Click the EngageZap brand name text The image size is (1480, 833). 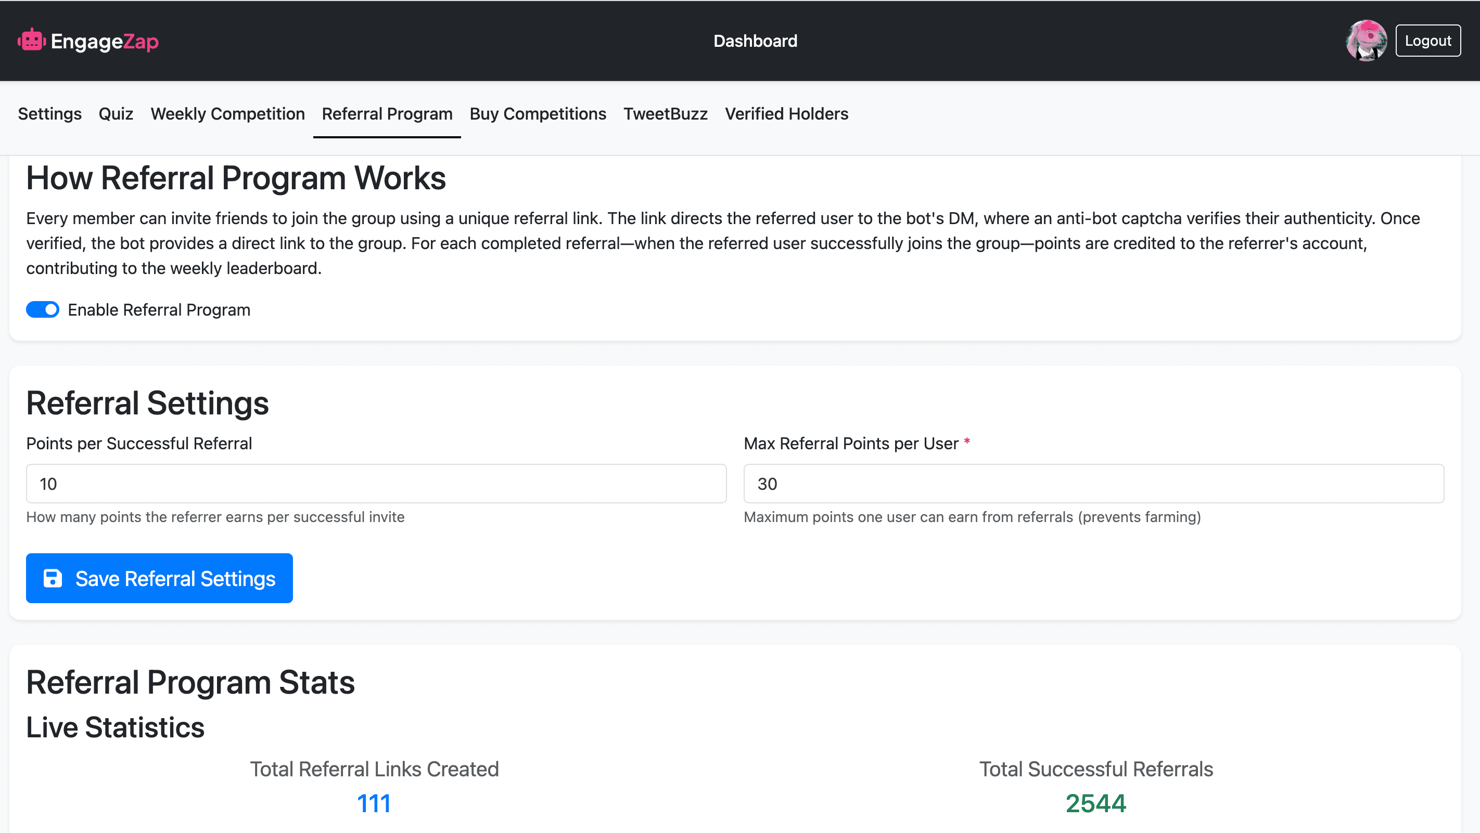(105, 41)
